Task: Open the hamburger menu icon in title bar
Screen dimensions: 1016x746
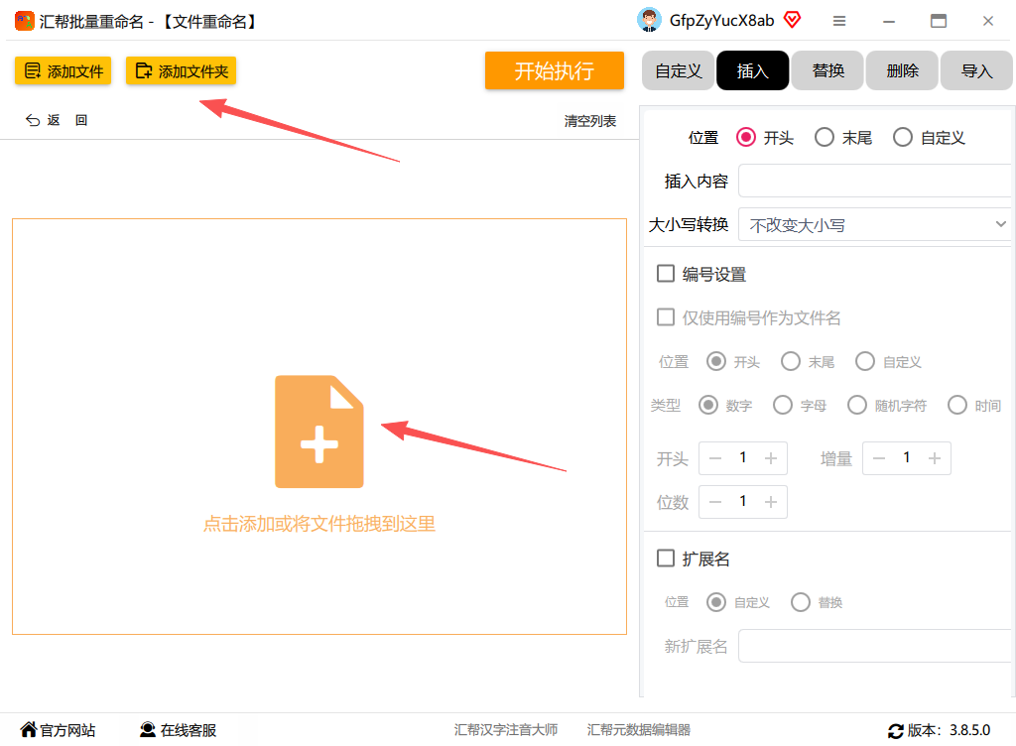Action: point(839,22)
